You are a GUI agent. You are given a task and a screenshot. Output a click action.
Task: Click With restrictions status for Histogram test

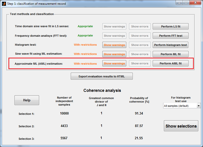85,45
